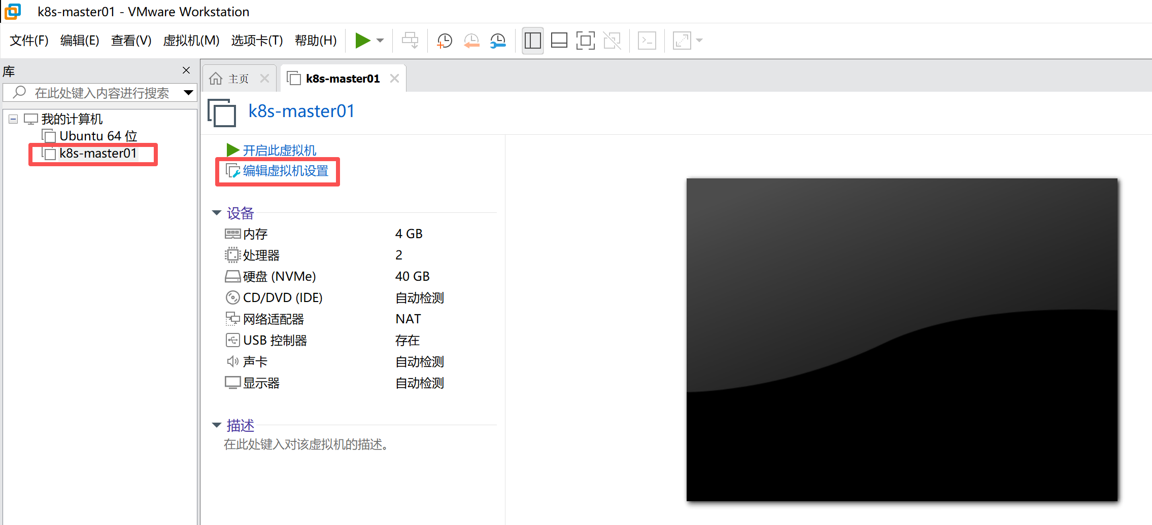This screenshot has width=1152, height=525.
Task: Click the 40 GB disk size value
Action: (413, 277)
